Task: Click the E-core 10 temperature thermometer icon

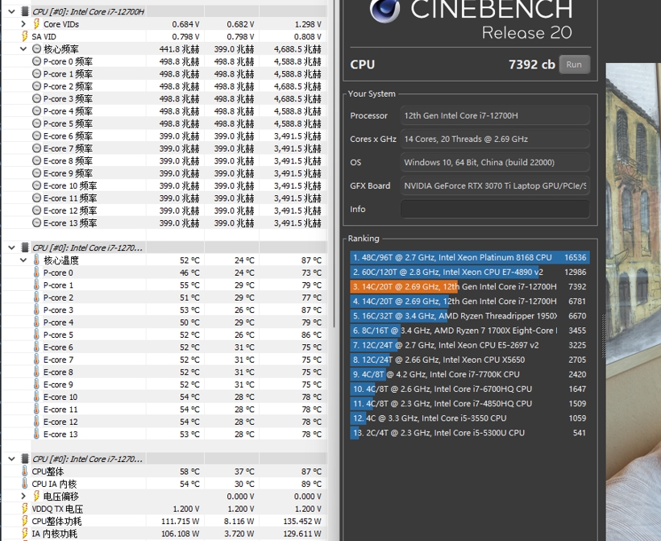Action: coord(36,397)
